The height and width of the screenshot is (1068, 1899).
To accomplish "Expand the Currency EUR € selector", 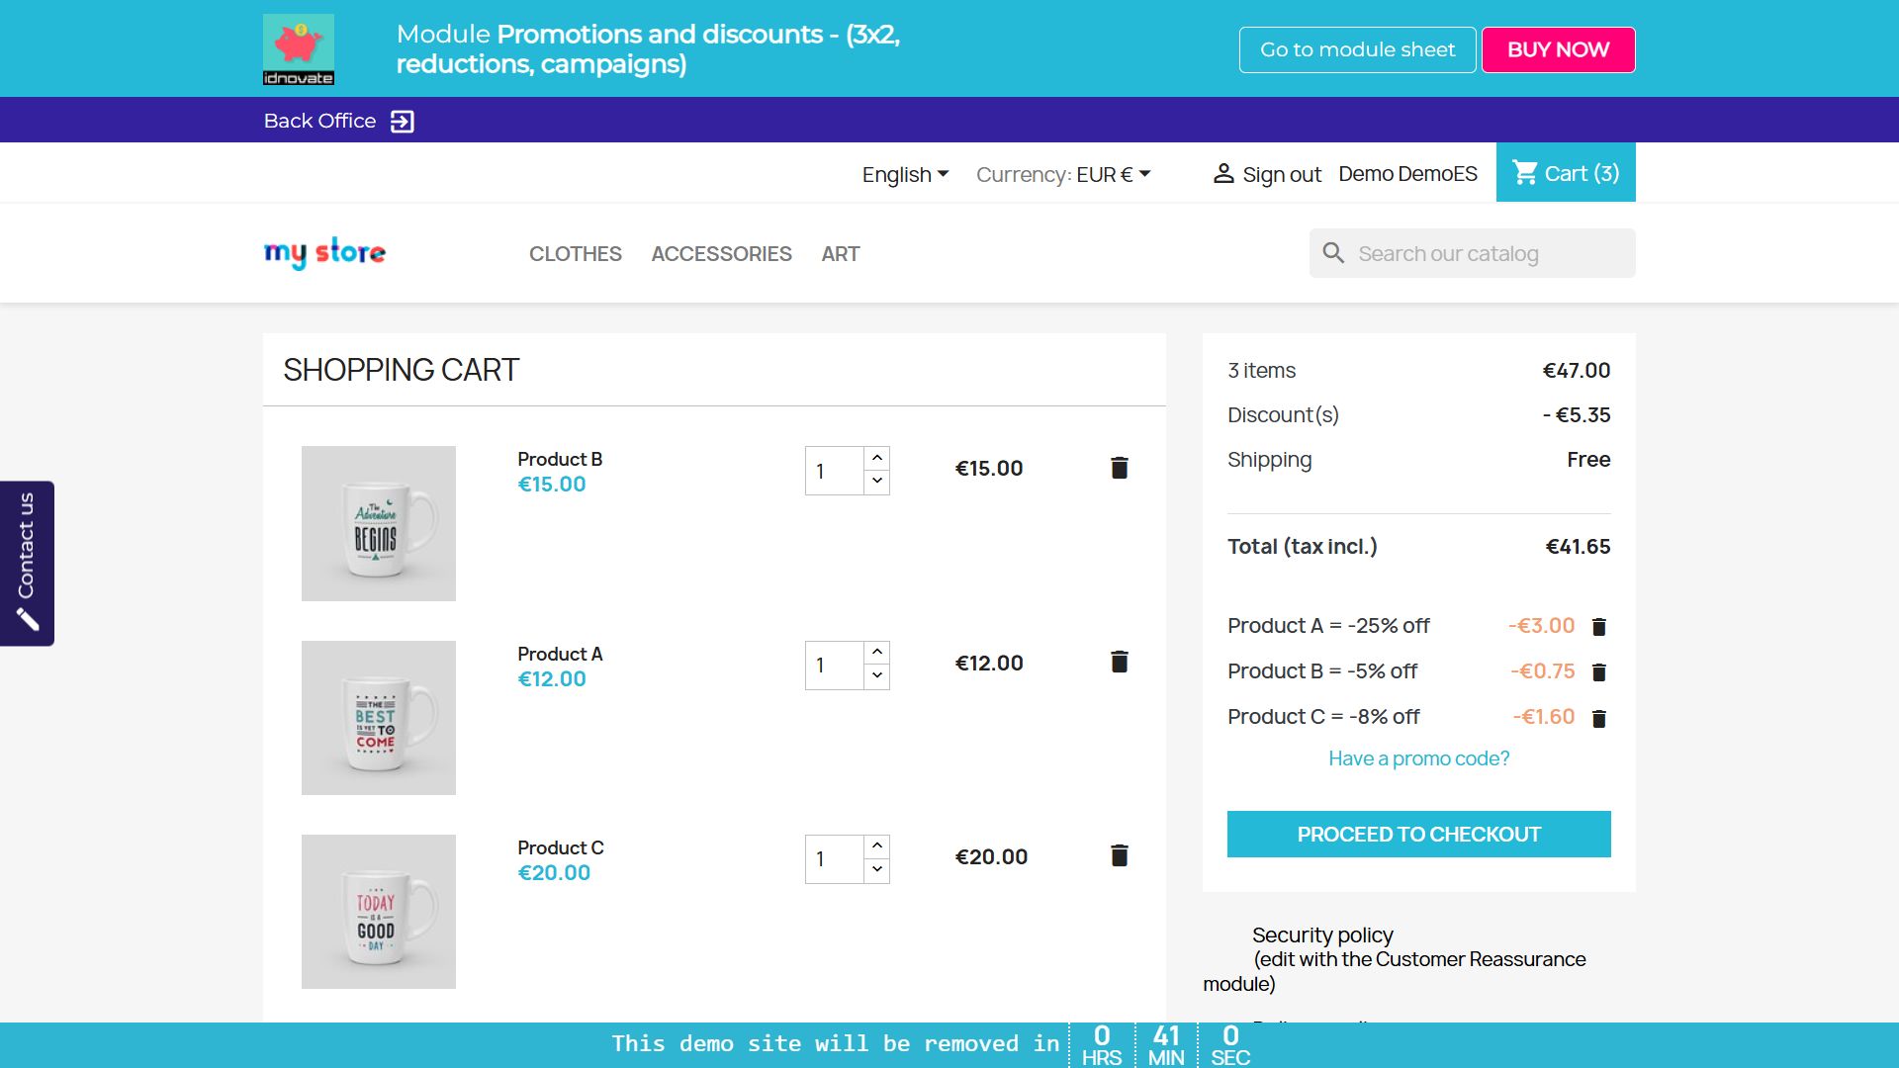I will point(1063,175).
